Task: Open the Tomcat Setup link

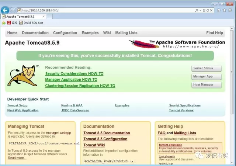Action: [x=17, y=106]
